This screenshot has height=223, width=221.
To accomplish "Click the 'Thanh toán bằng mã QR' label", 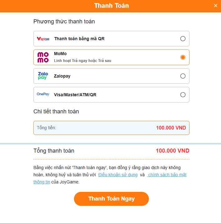I will (x=79, y=39).
